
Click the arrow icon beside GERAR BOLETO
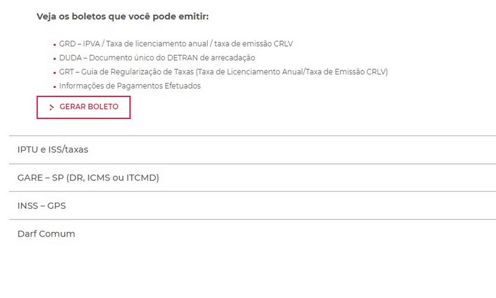click(52, 107)
